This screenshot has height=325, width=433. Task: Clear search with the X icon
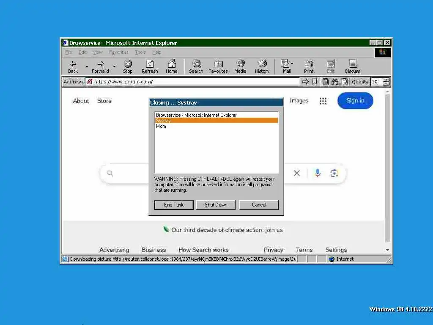(x=297, y=173)
